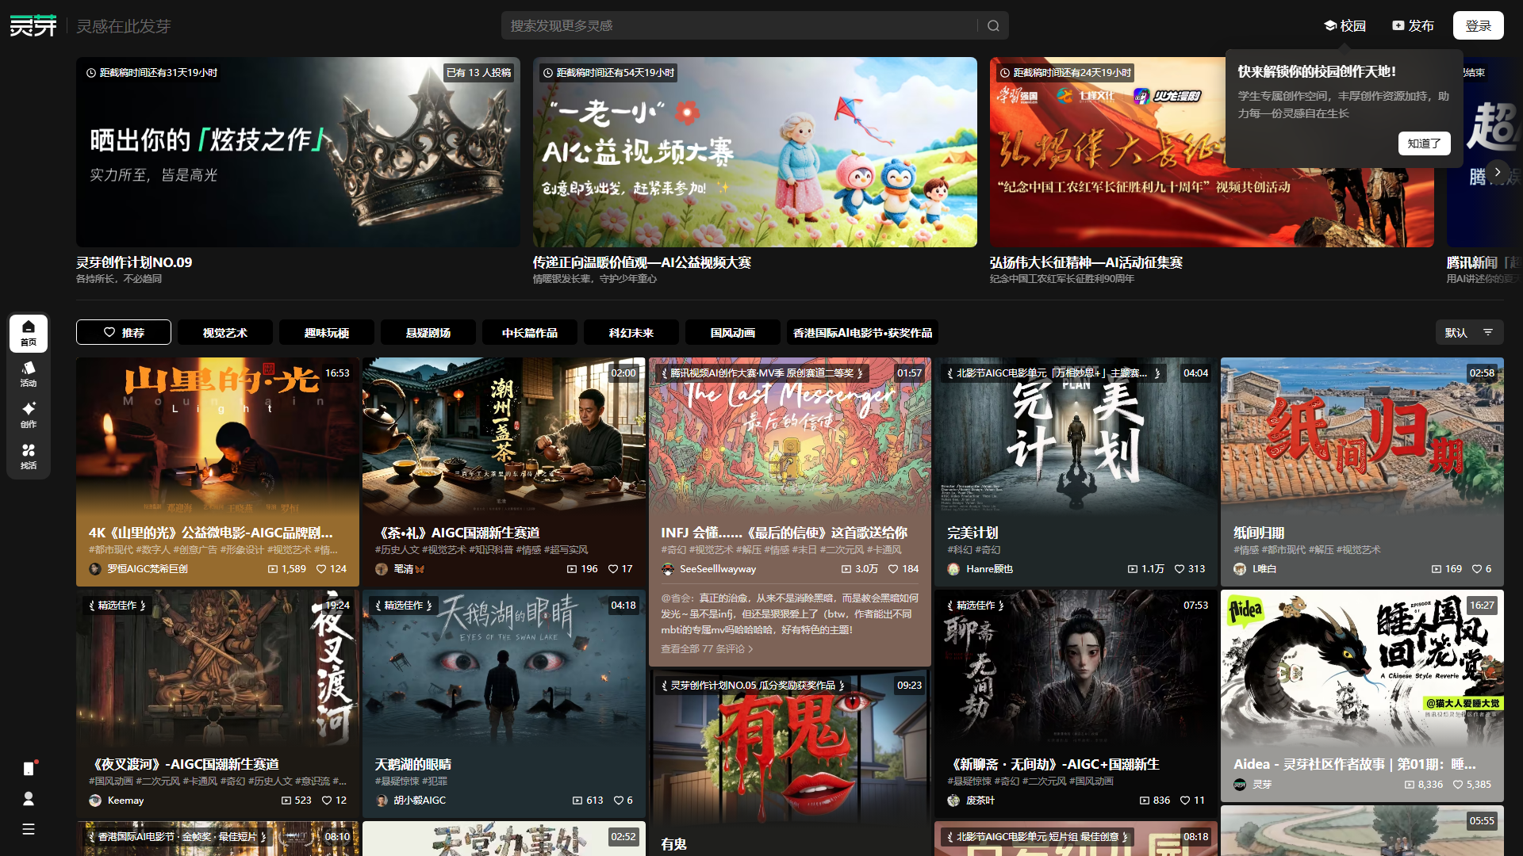The height and width of the screenshot is (856, 1523).
Task: Open the 炫技之作 crown banner
Action: (x=298, y=152)
